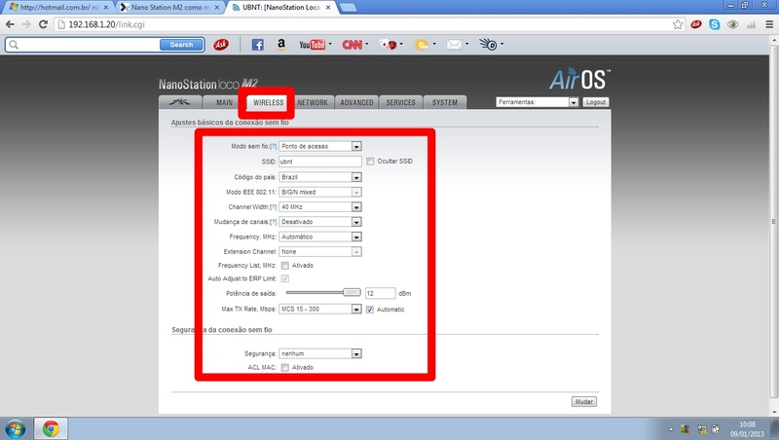The height and width of the screenshot is (440, 779).
Task: Click the mail envelope toolbar icon
Action: coord(454,45)
